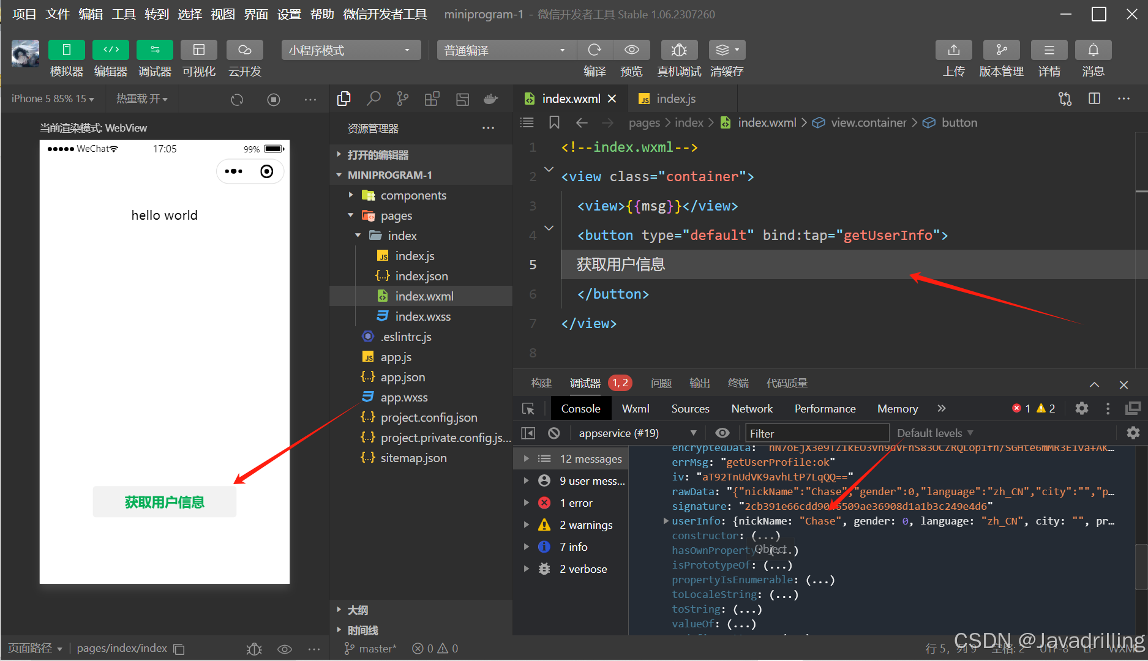The width and height of the screenshot is (1148, 661).
Task: Open the 页面路径 page path dropdown
Action: tap(35, 648)
